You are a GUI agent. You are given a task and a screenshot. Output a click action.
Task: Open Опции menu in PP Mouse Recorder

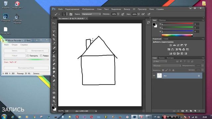click(x=15, y=45)
